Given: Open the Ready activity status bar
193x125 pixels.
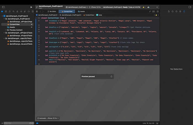Looking at the screenshot, I should [x=122, y=7].
